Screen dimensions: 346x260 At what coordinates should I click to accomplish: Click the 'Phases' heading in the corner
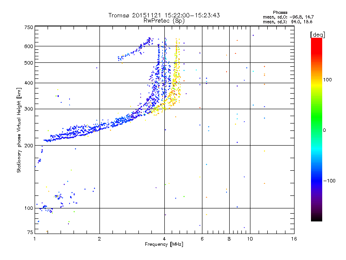(x=280, y=13)
